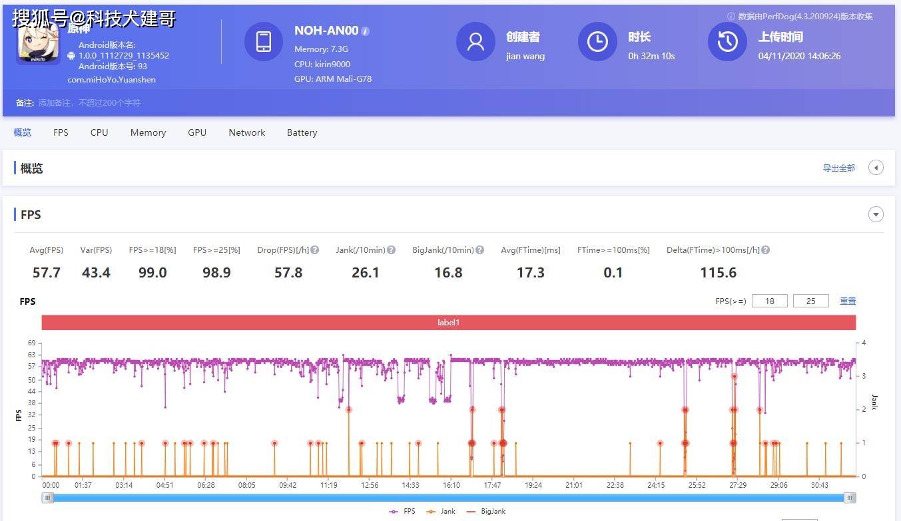Click the 导出全部 export all link
901x521 pixels.
(x=838, y=168)
